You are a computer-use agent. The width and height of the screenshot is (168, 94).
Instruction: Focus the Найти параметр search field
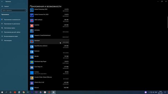coord(14,10)
